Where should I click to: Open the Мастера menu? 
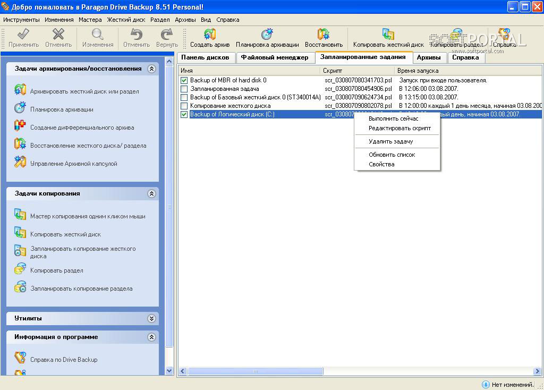click(90, 20)
